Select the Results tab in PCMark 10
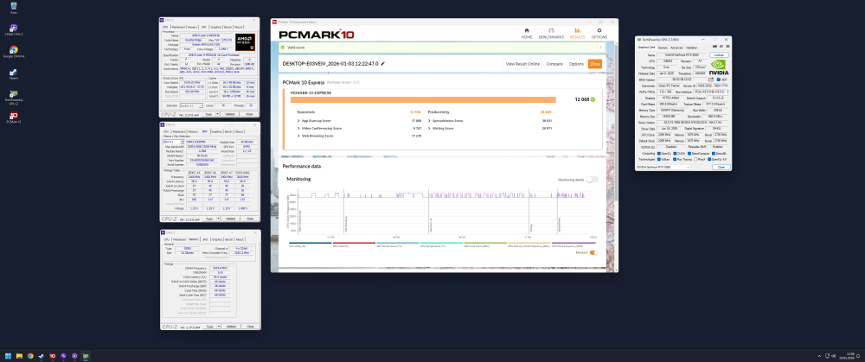 (577, 34)
